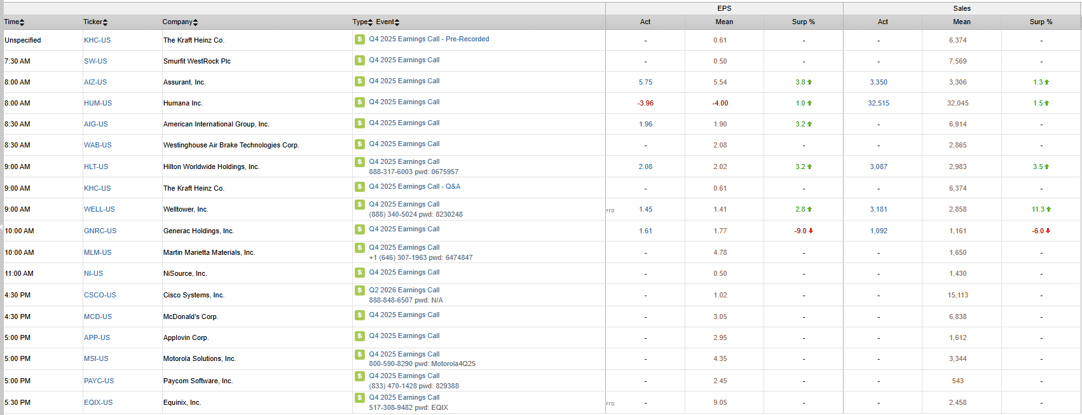Open Hilton's Q4 2025 Earnings Call link

(x=404, y=162)
